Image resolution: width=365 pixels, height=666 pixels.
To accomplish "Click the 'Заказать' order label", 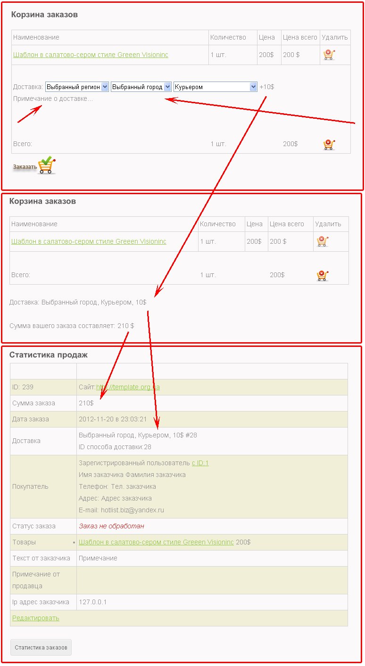I will tap(25, 167).
